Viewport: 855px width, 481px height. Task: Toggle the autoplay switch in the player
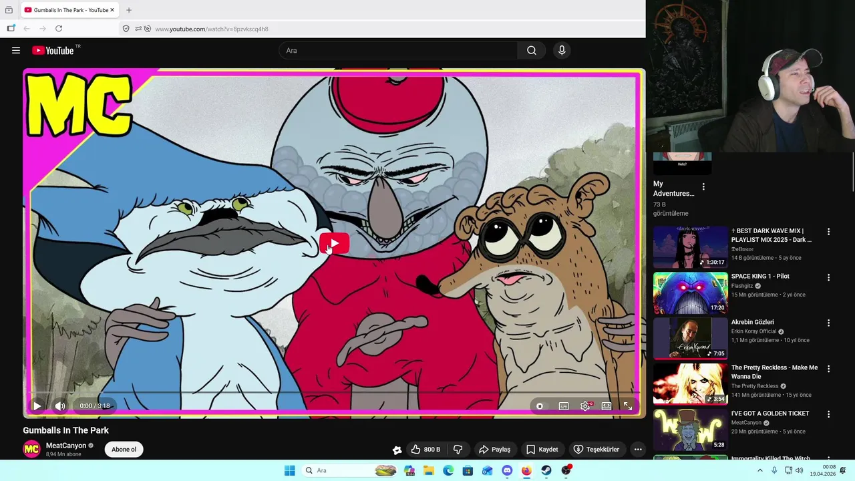point(540,406)
